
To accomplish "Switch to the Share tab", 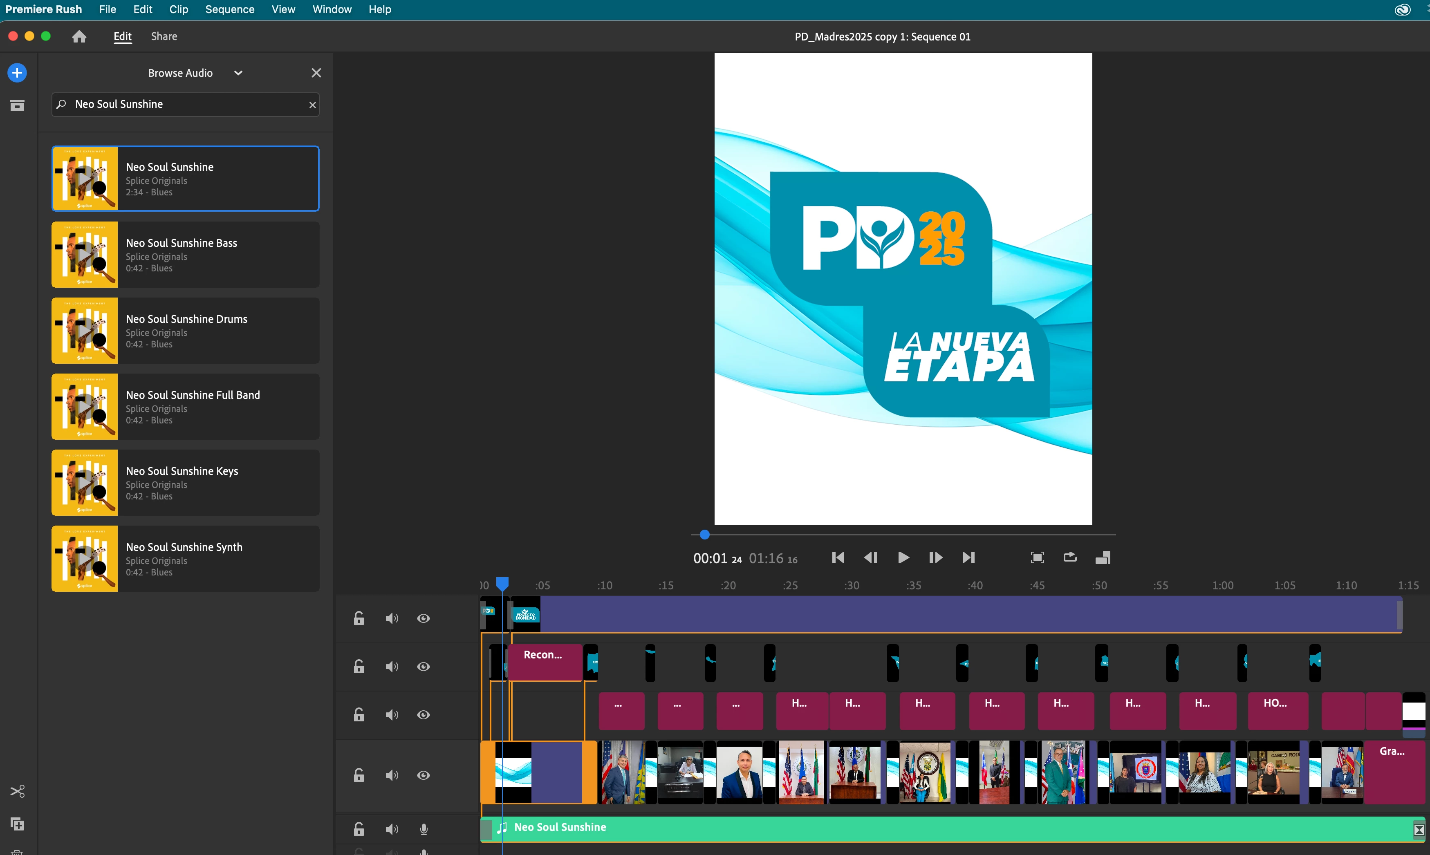I will click(164, 36).
